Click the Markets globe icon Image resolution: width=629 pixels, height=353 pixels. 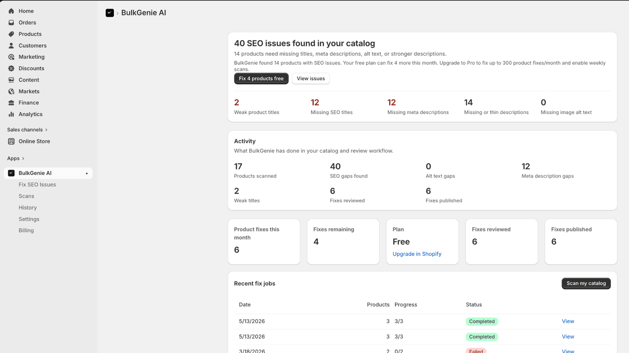pos(11,91)
